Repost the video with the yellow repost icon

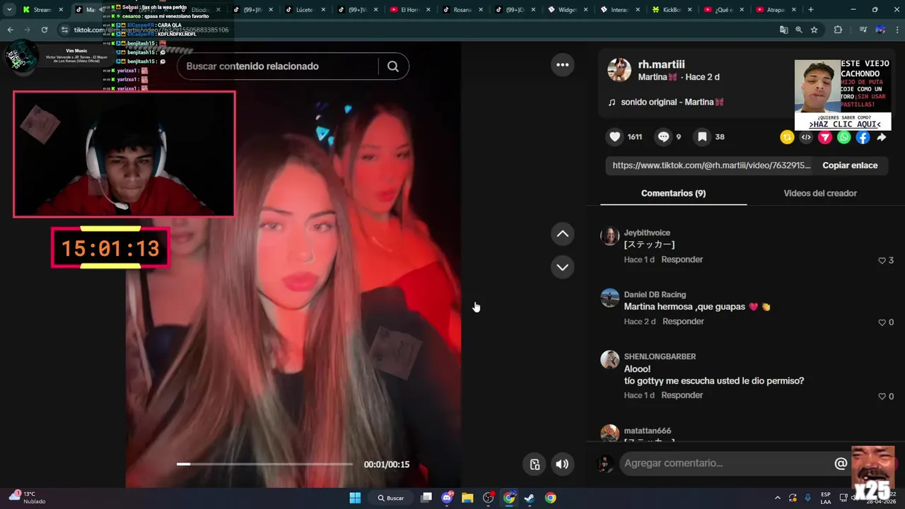[x=787, y=137]
